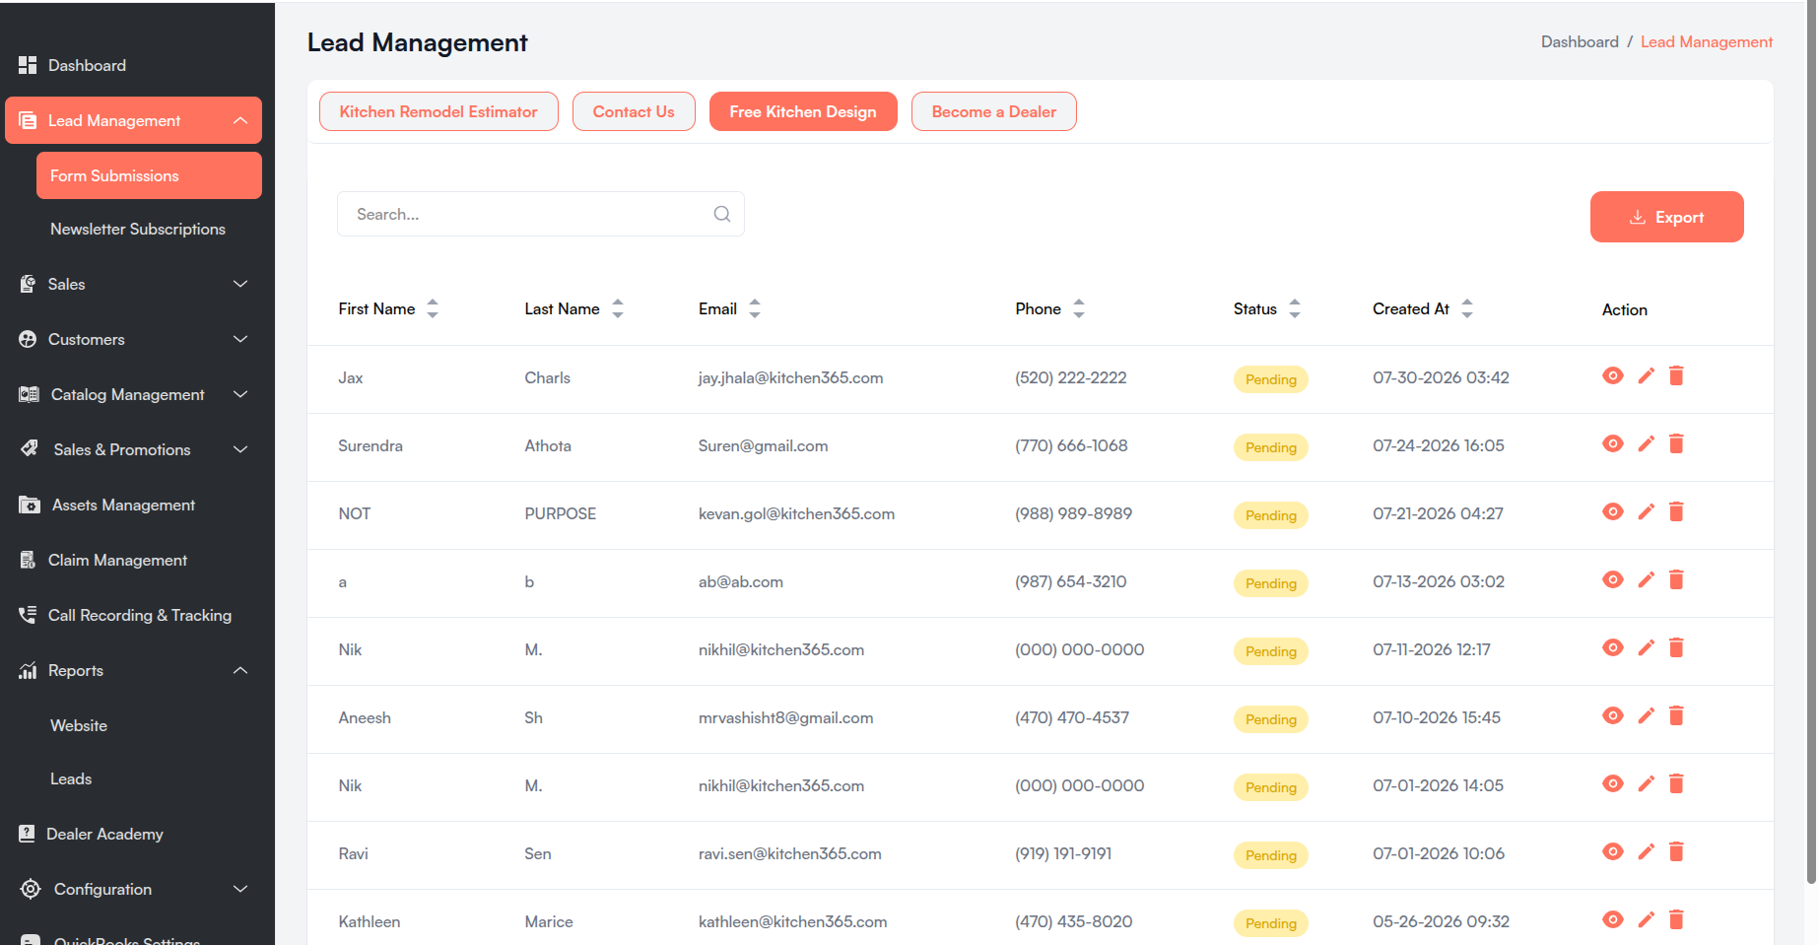
Task: Click the Claim Management icon
Action: [x=28, y=560]
